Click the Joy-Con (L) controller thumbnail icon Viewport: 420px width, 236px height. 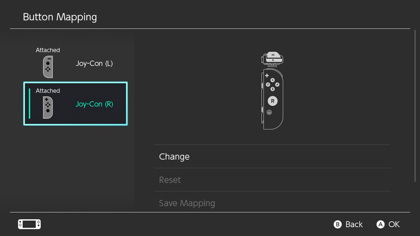pos(48,67)
